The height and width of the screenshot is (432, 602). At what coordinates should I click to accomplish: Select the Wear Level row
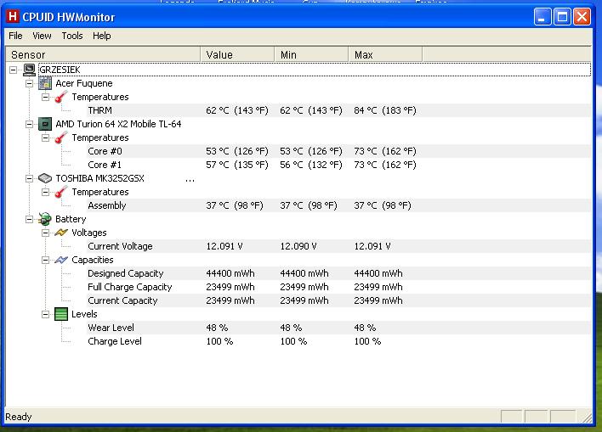click(x=111, y=328)
